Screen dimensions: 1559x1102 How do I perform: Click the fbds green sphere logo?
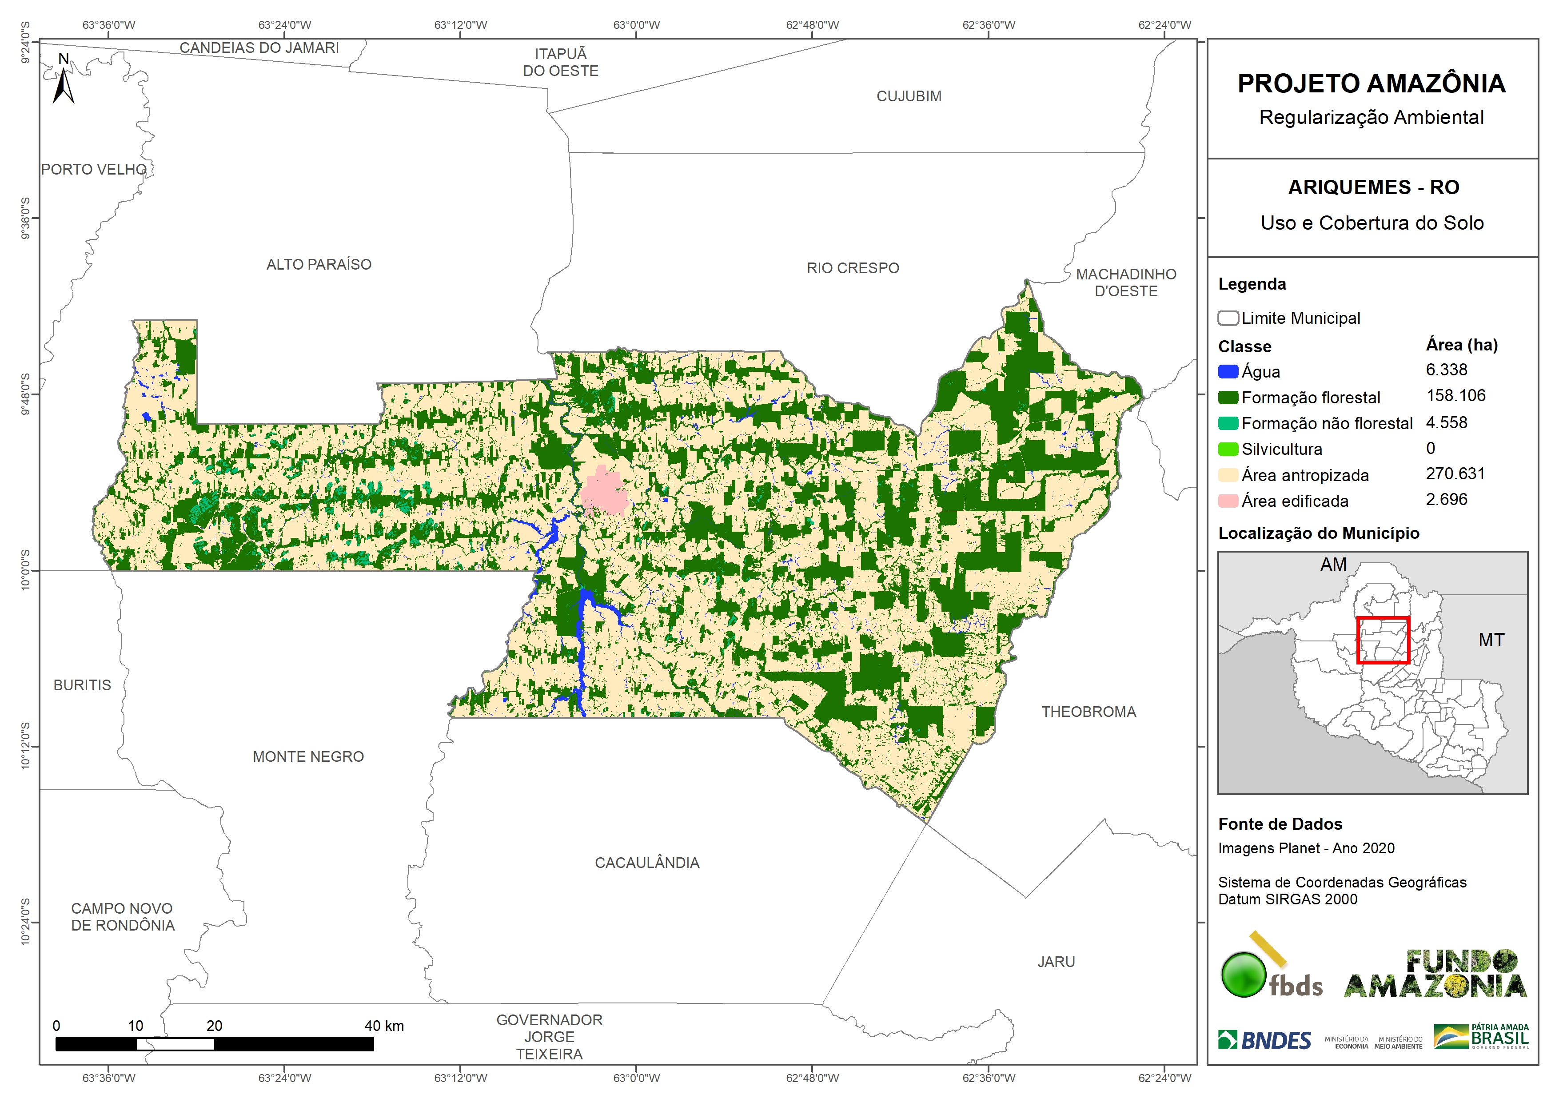point(1243,975)
